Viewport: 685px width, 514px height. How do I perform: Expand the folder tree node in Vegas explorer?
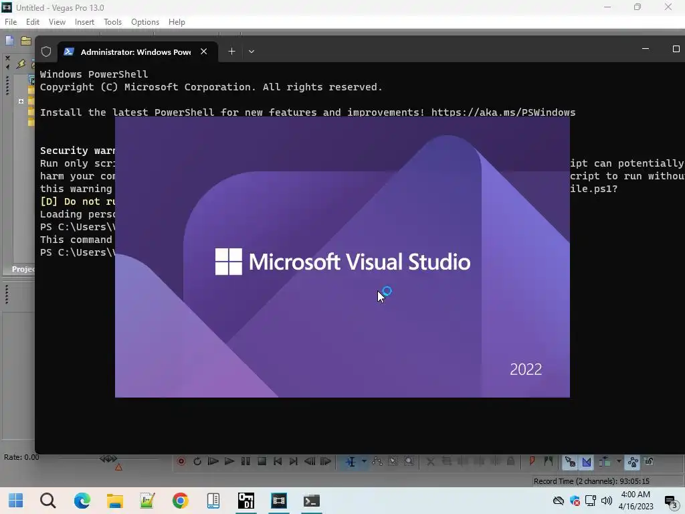[x=21, y=101]
